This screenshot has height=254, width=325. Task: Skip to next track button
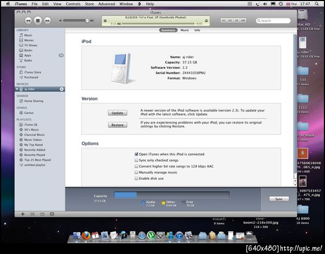pyautogui.click(x=48, y=21)
